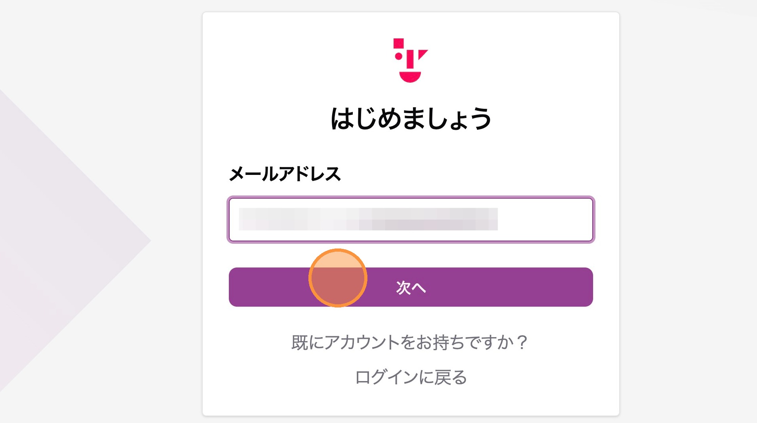
Task: Click the はじめましょう heading
Action: point(411,118)
